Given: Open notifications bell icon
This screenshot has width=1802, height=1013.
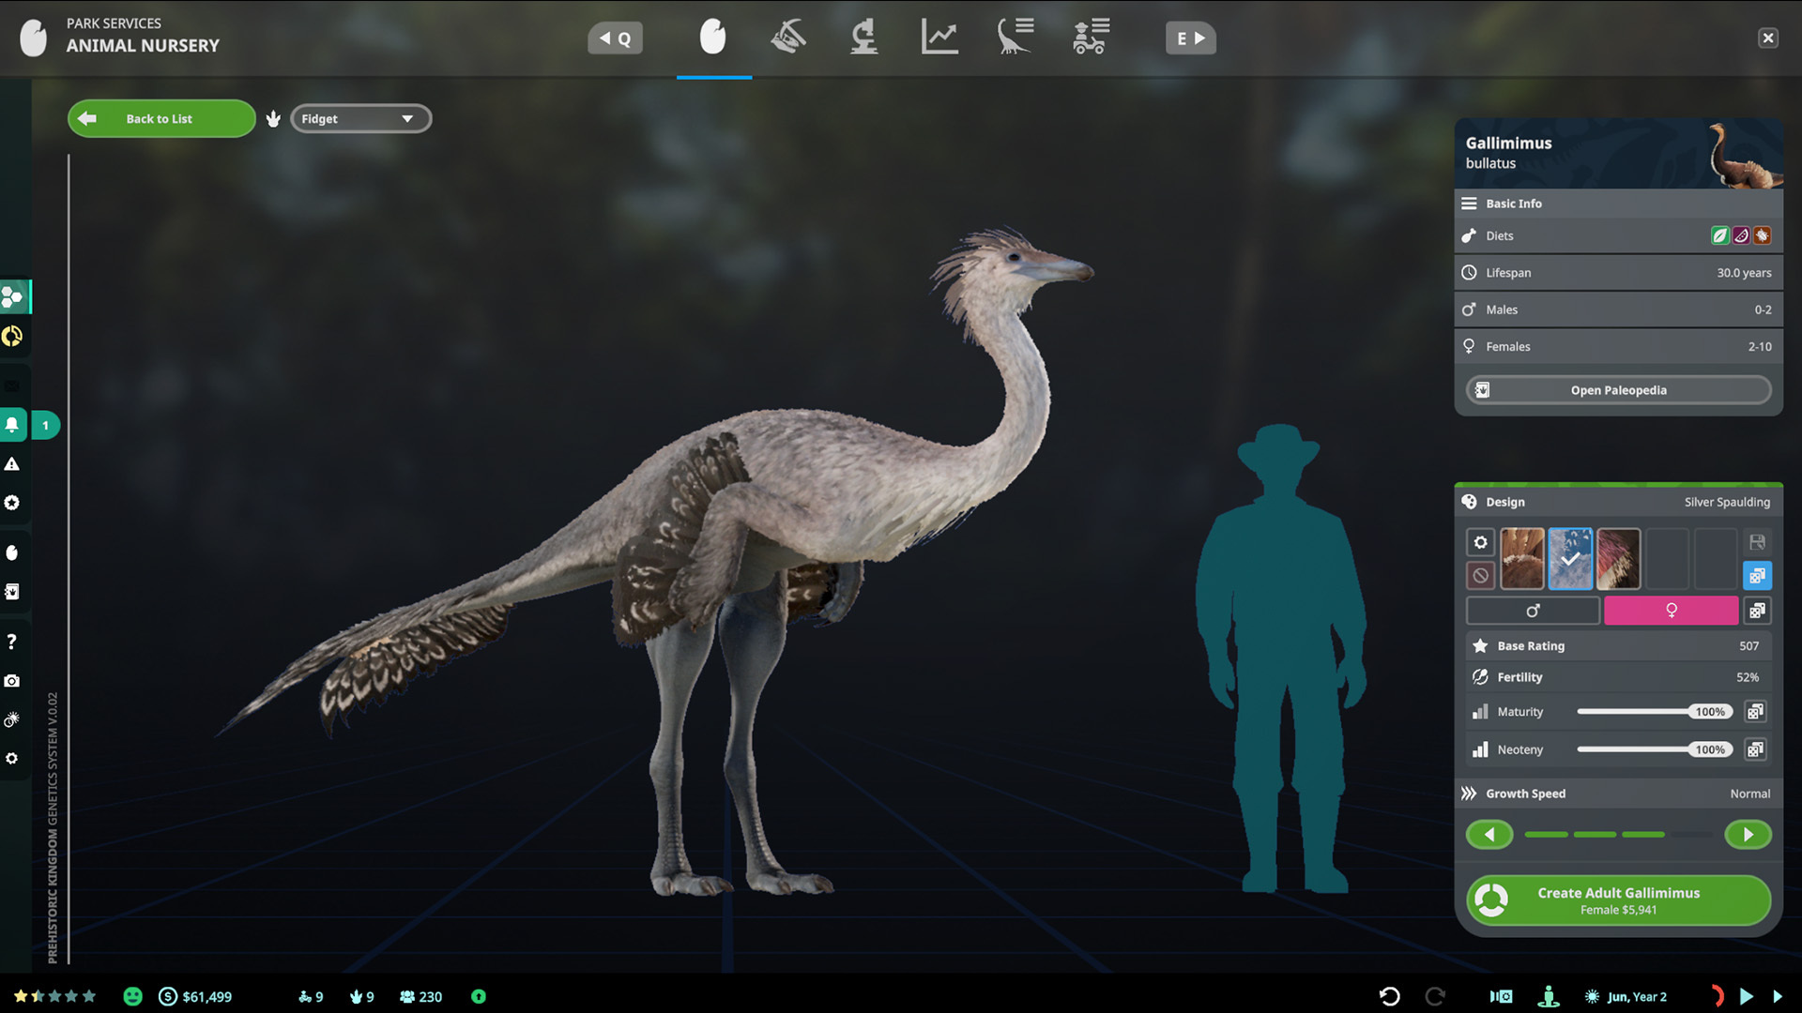Looking at the screenshot, I should (x=12, y=425).
